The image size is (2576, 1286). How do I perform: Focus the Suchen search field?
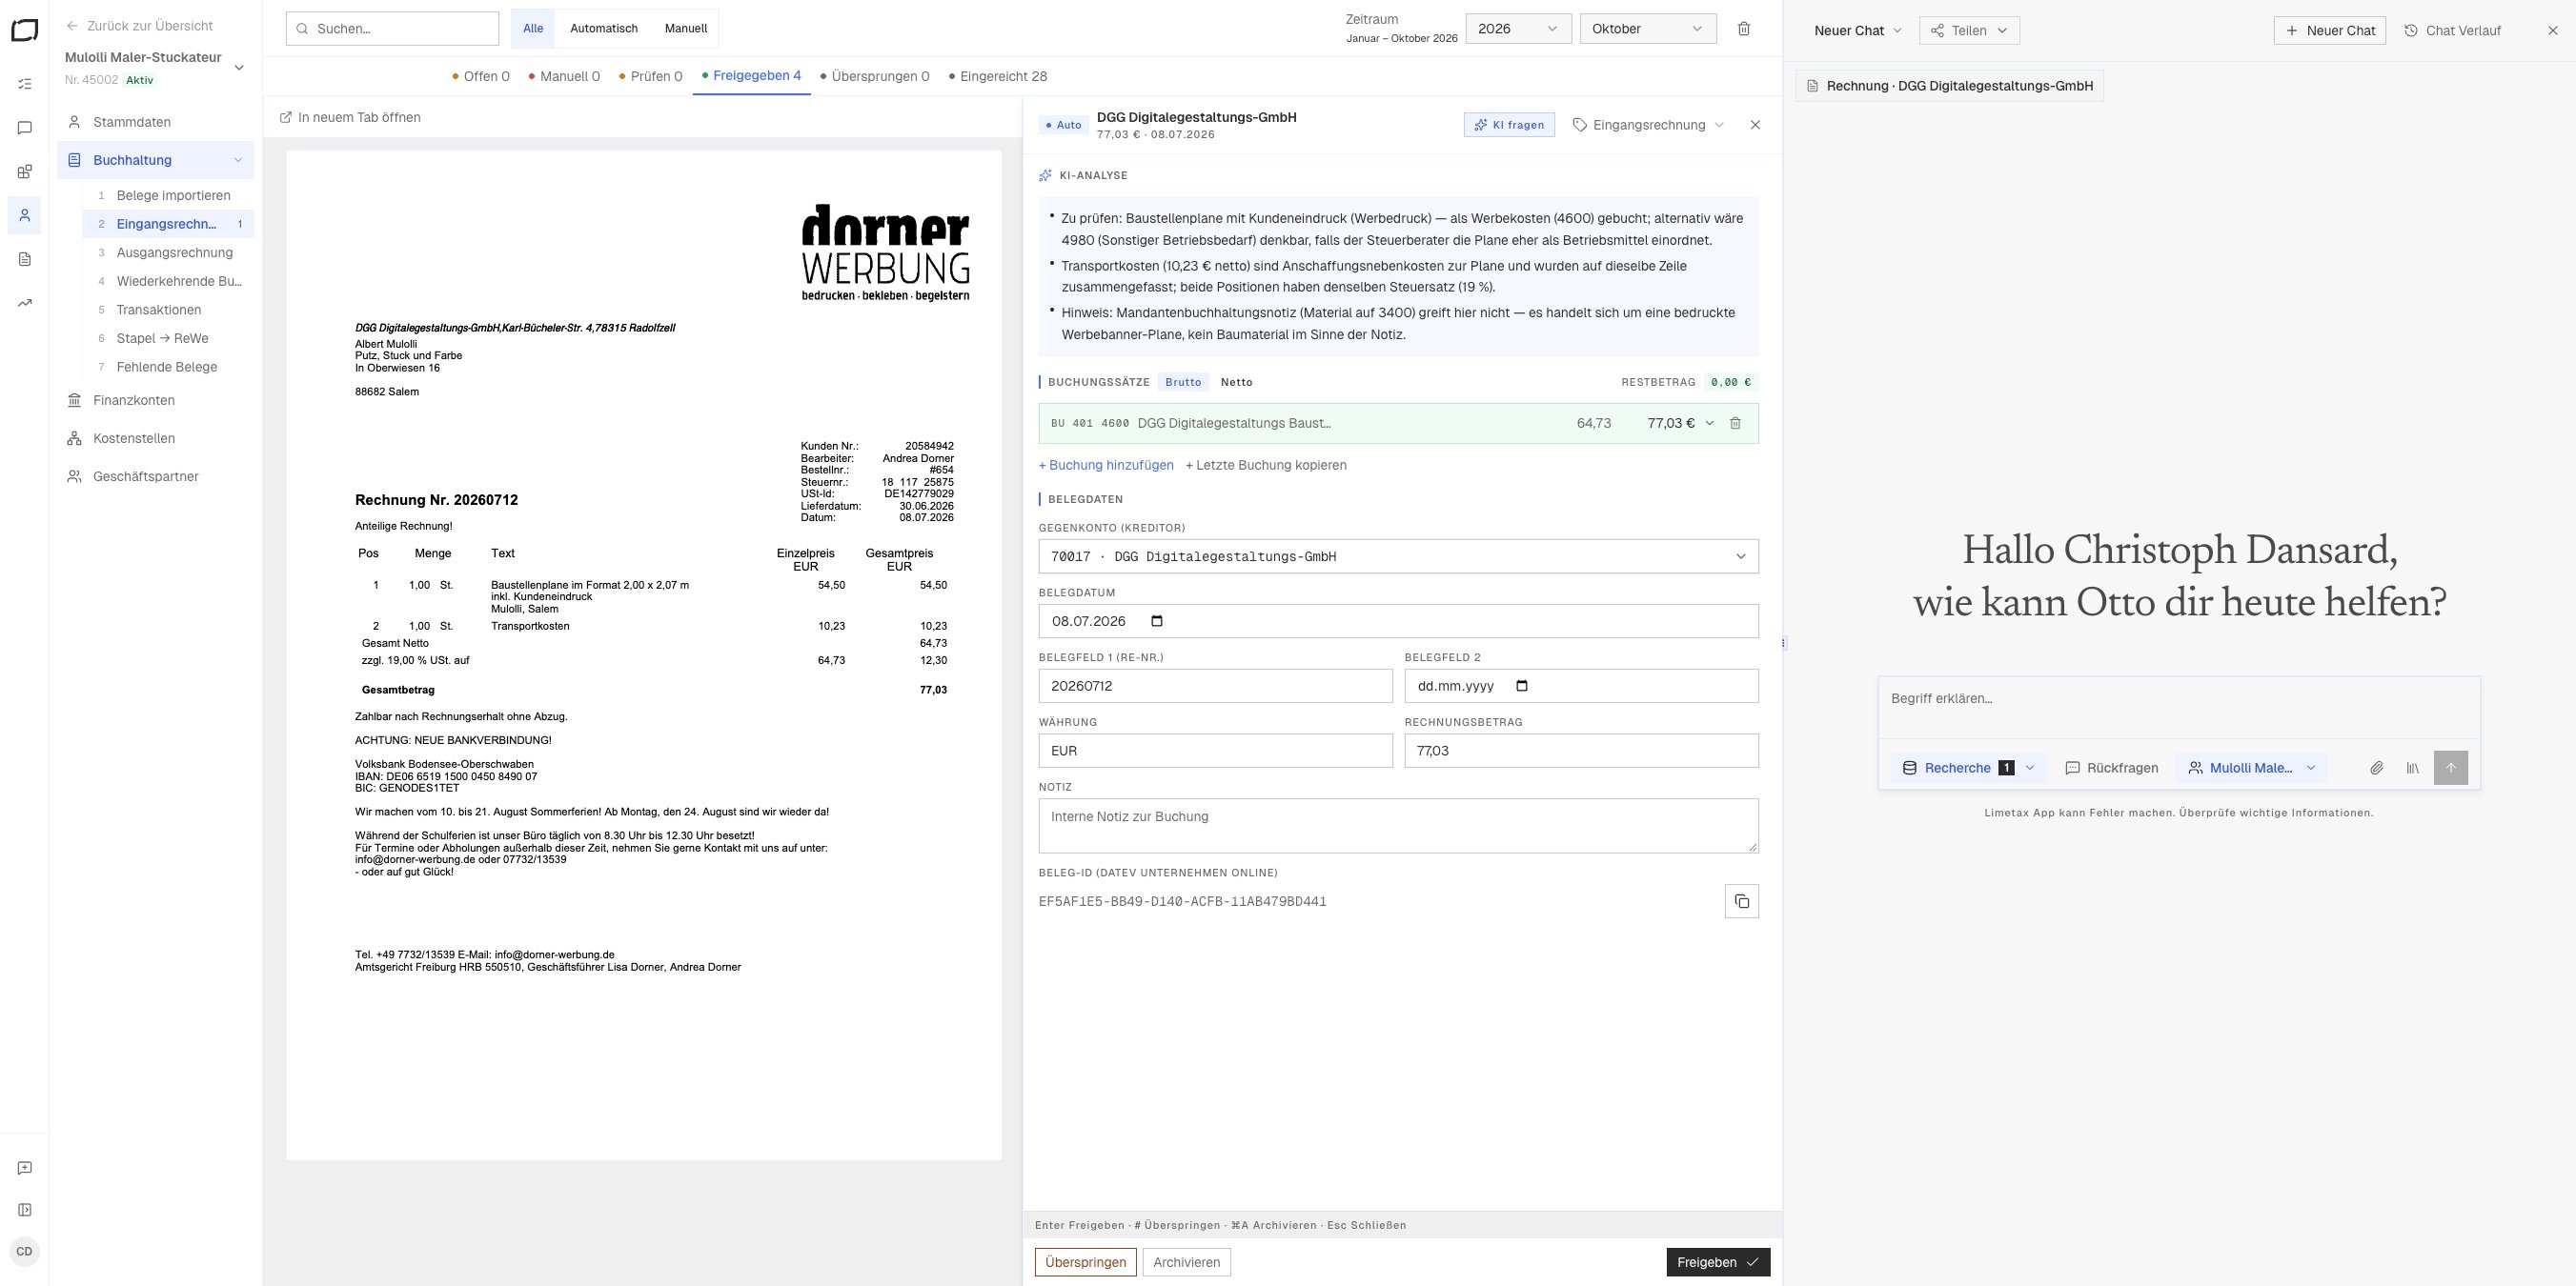point(392,29)
